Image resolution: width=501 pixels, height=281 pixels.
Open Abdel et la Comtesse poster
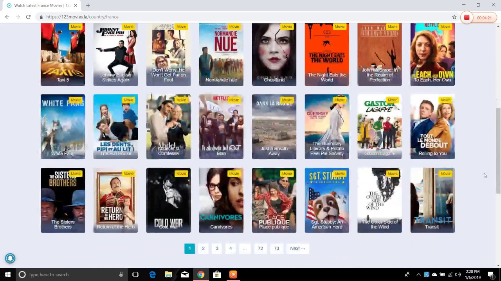click(168, 127)
